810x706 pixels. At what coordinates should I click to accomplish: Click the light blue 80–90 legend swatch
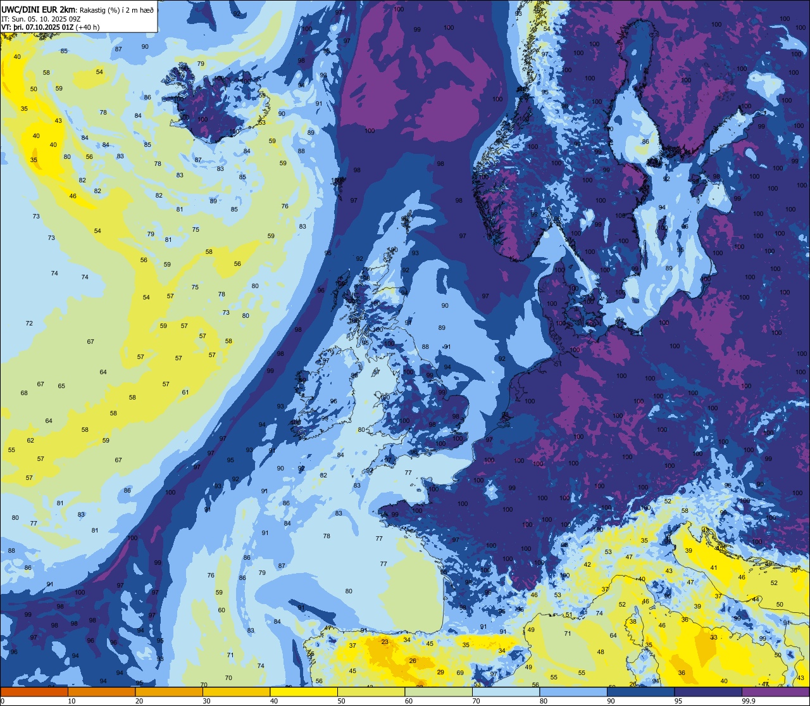point(573,691)
